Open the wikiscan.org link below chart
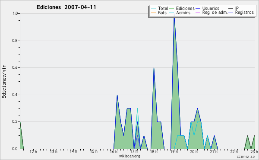The width and height of the screenshot is (259, 160). pos(129,156)
